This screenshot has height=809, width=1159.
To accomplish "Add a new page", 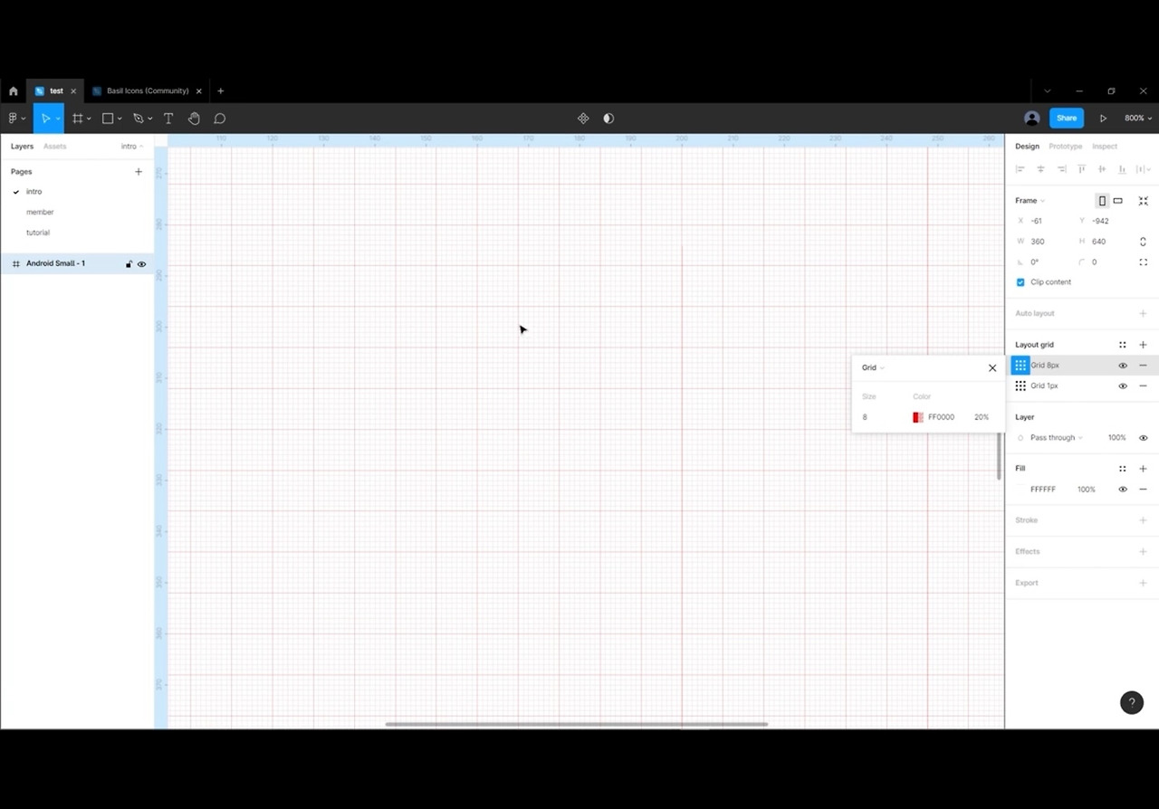I will pyautogui.click(x=139, y=172).
